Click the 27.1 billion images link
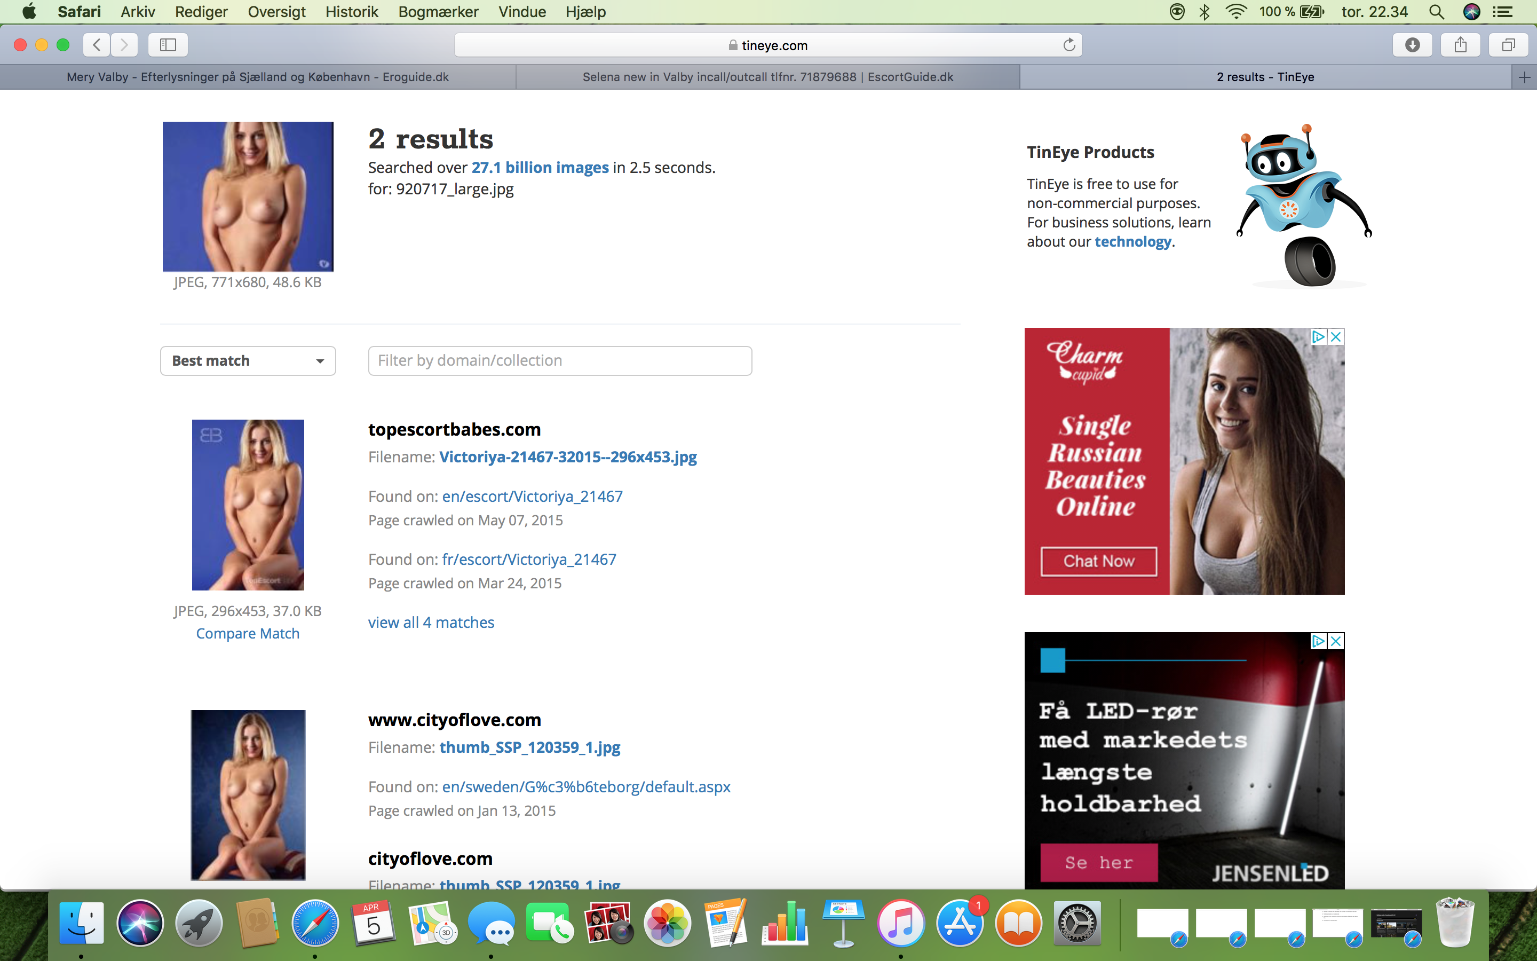Viewport: 1537px width, 961px height. pos(540,167)
